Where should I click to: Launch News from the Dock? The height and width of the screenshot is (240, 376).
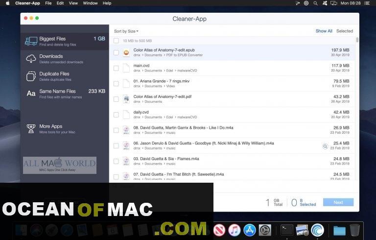[x=219, y=230]
